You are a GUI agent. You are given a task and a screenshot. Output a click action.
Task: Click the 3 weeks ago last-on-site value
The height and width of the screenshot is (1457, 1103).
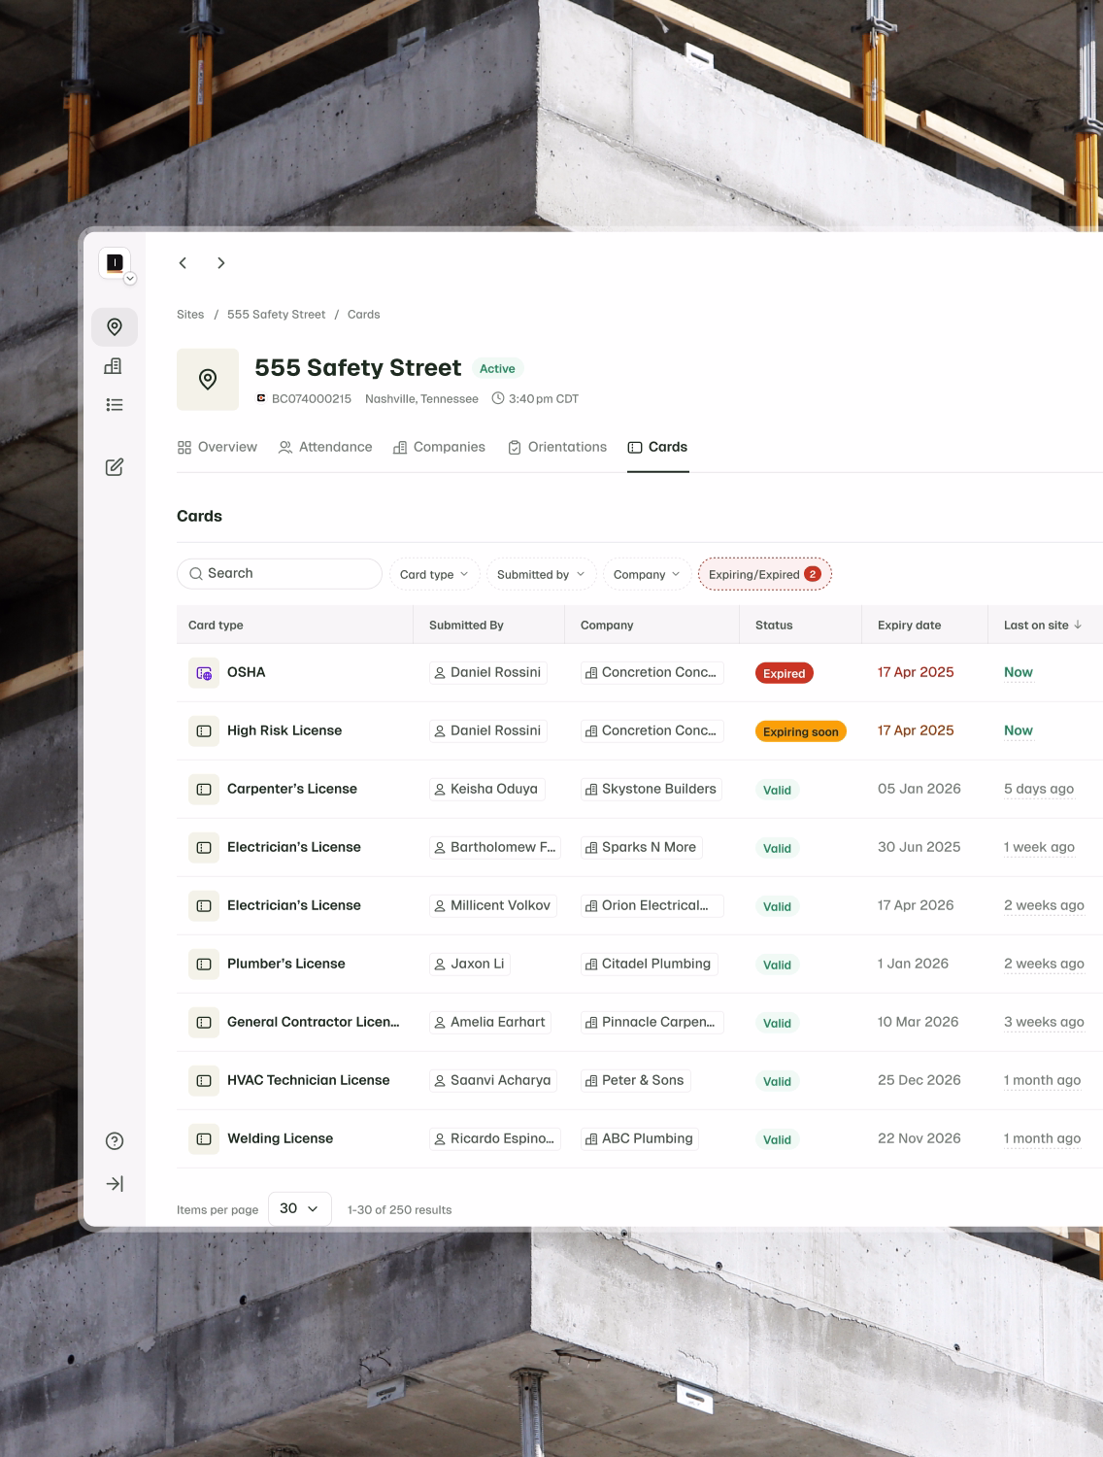(x=1044, y=1022)
